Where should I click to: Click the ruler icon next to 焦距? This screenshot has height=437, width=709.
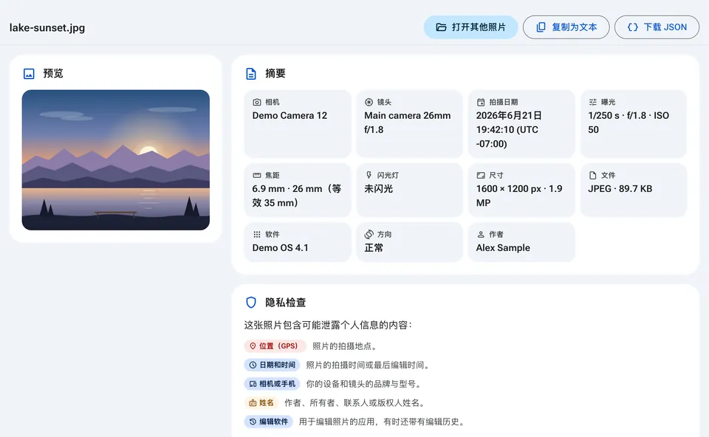pos(257,175)
